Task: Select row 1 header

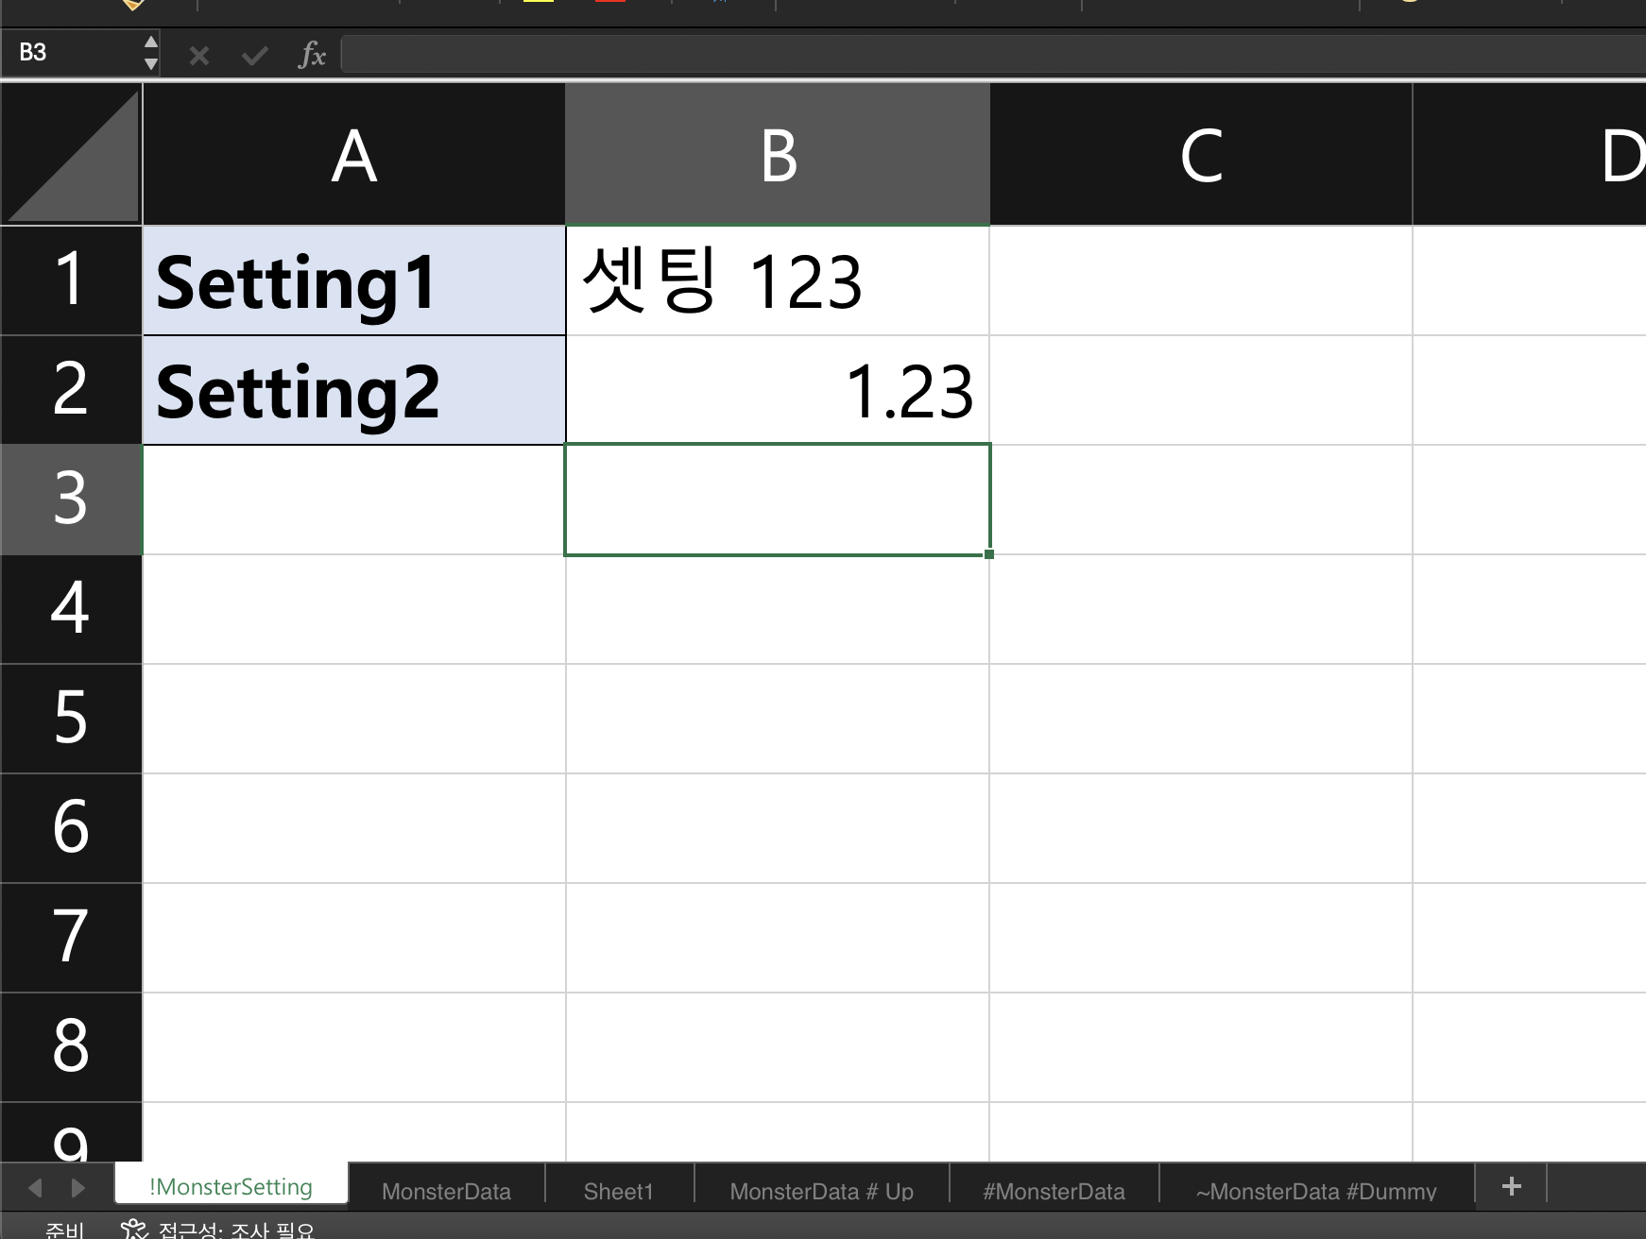Action: pos(71,280)
